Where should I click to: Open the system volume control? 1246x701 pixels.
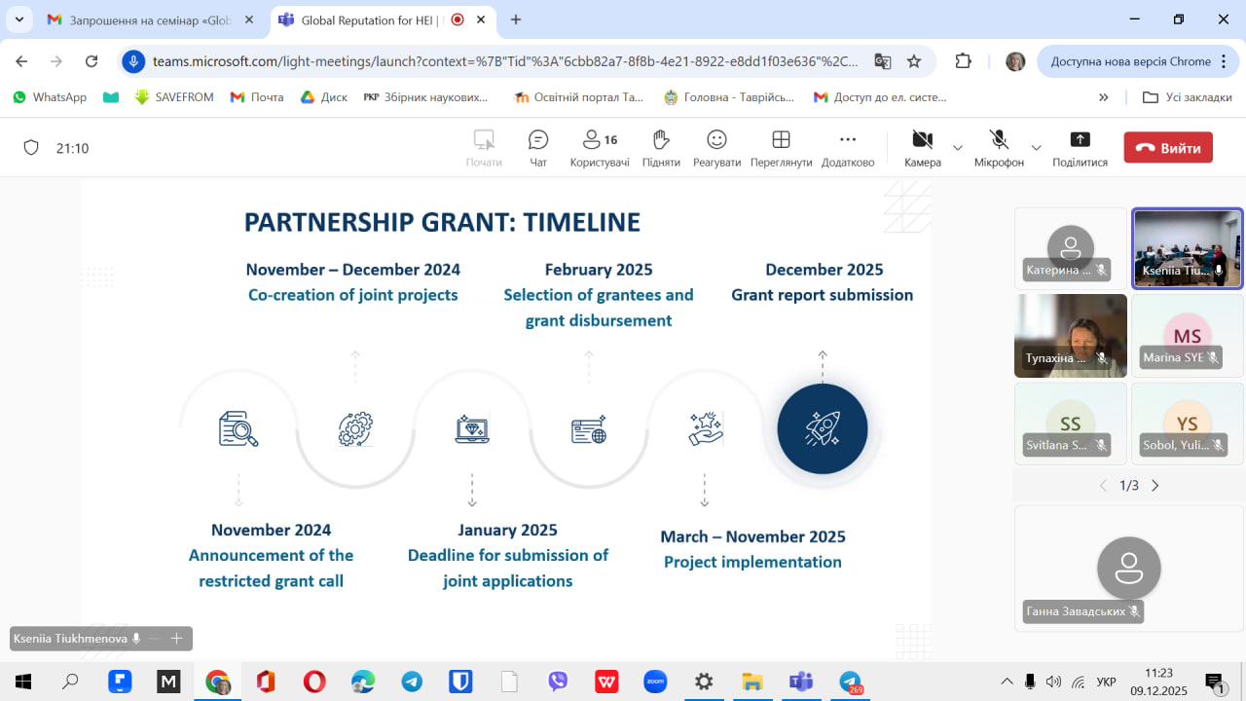tap(1053, 682)
